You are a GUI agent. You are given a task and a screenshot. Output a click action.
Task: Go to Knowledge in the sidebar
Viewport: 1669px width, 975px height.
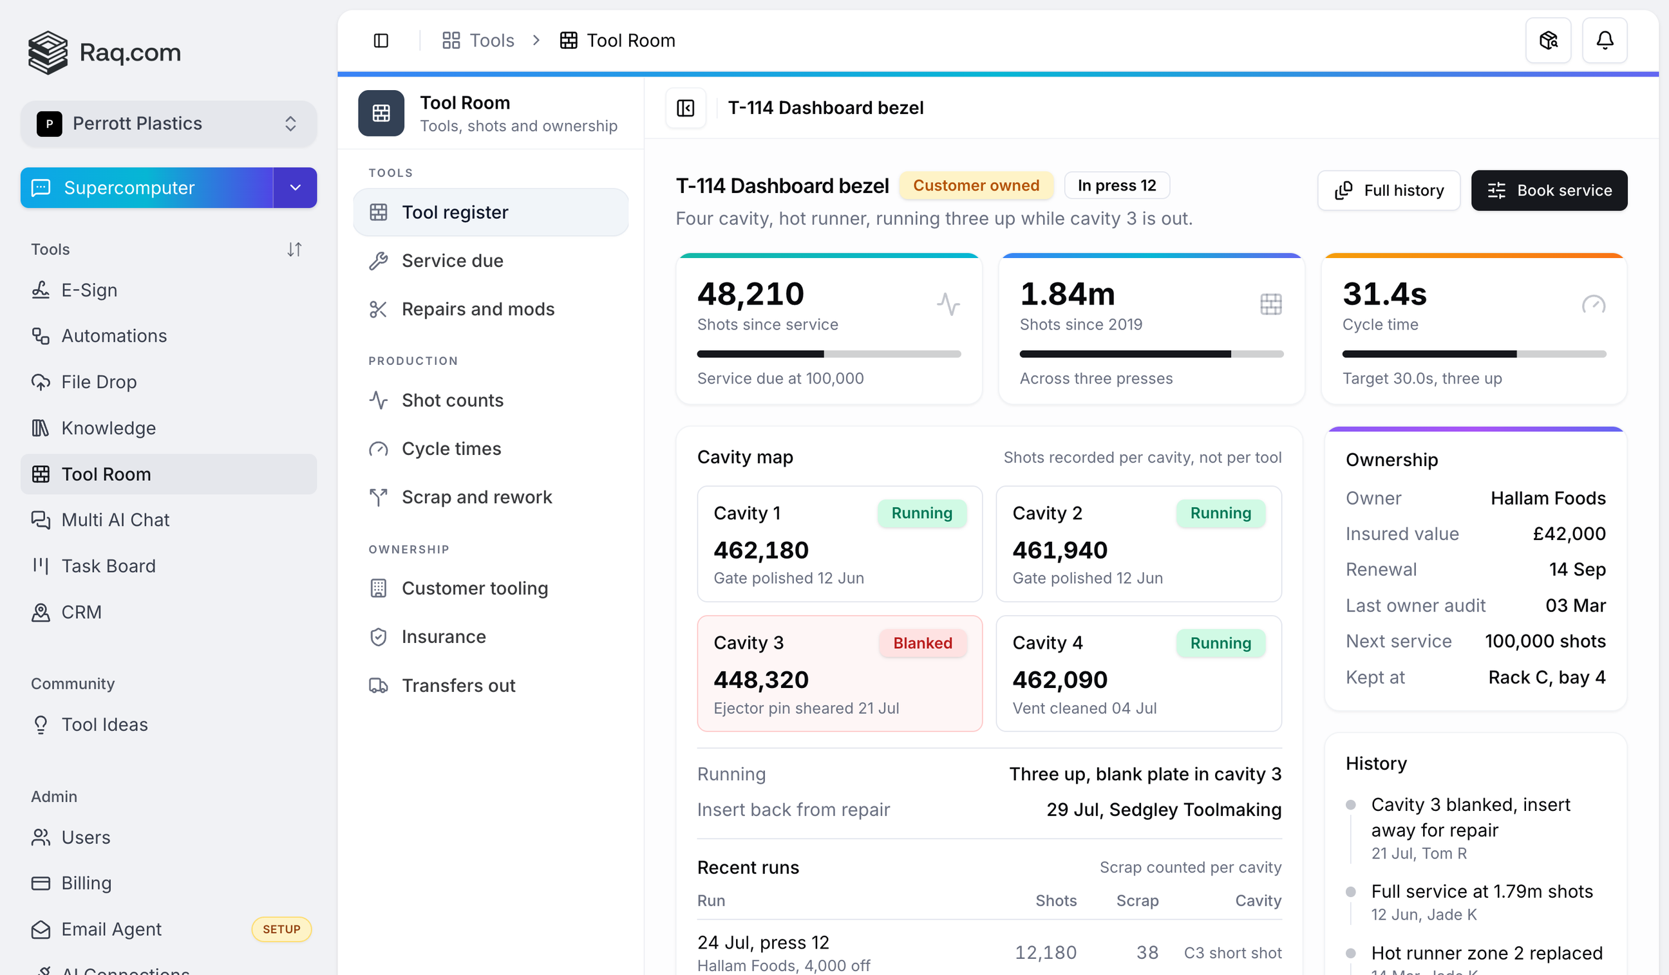click(168, 428)
